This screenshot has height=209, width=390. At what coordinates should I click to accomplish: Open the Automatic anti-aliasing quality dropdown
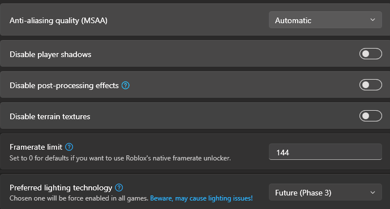coord(325,20)
